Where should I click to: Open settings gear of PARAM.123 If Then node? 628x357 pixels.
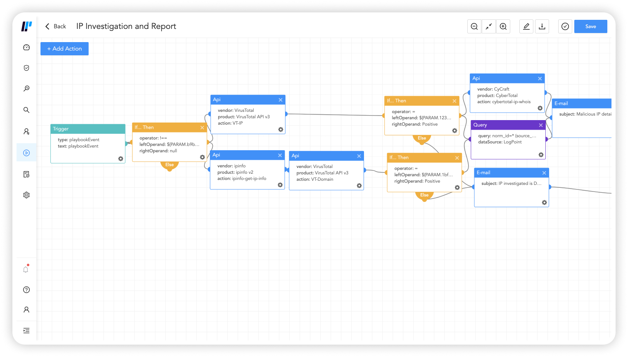coord(454,131)
